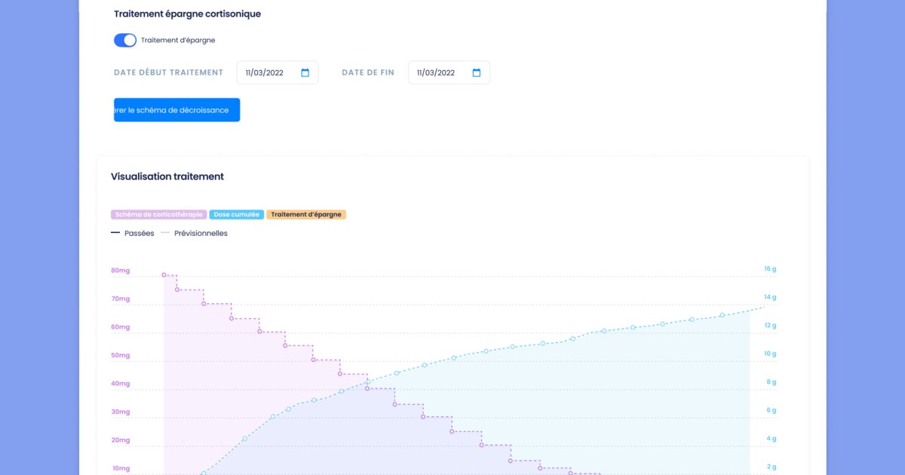Click the 14 g axis label
Viewport: 905px width, 475px height.
[x=770, y=297]
